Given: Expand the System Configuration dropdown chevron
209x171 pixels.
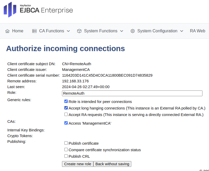Looking at the screenshot, I should point(182,31).
